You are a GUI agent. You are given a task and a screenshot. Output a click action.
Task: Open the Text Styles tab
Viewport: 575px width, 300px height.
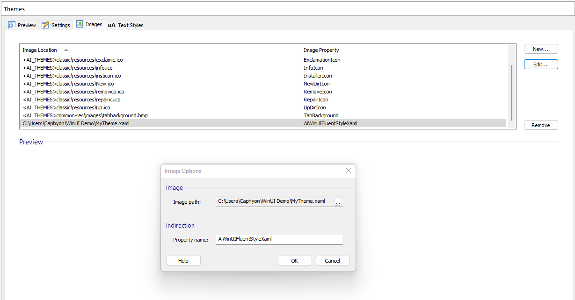tap(126, 25)
